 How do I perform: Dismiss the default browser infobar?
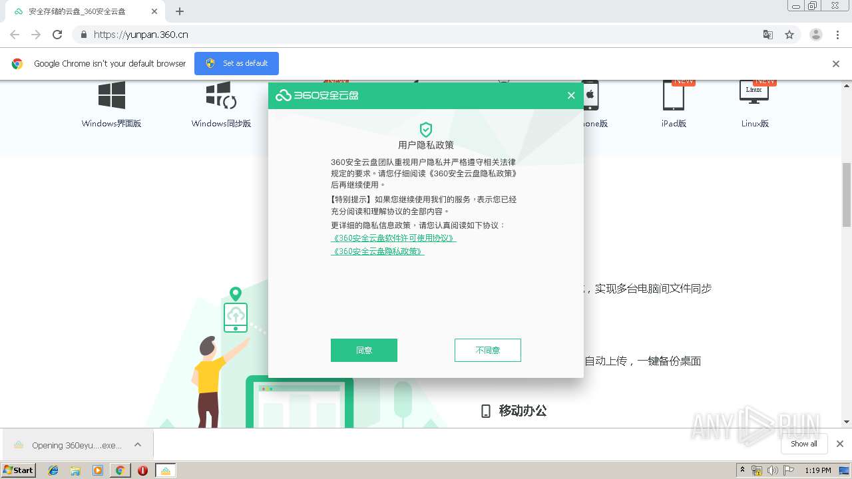(836, 64)
